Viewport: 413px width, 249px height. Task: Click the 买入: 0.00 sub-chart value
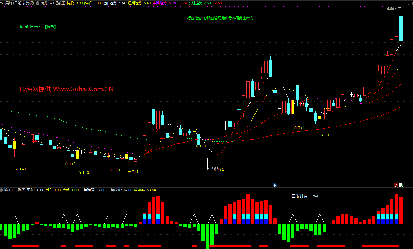coord(35,190)
